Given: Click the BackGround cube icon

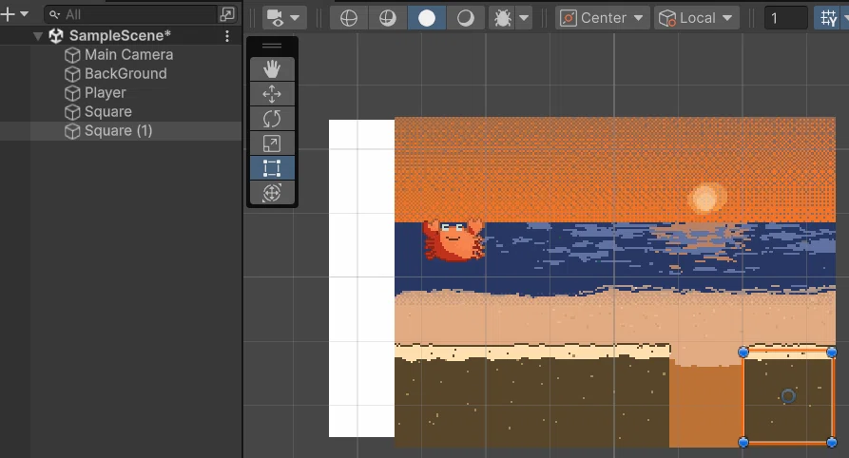Looking at the screenshot, I should pos(72,74).
